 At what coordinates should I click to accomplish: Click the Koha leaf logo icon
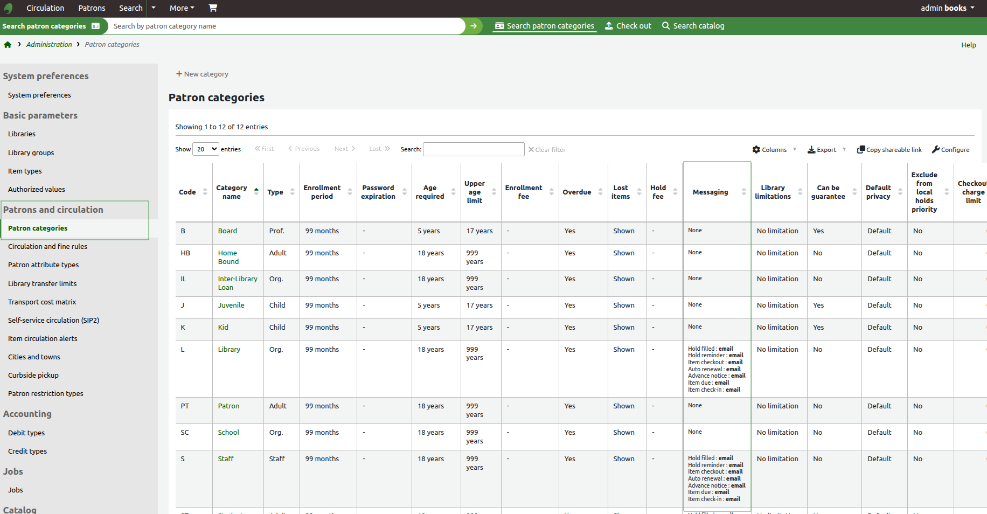8,8
